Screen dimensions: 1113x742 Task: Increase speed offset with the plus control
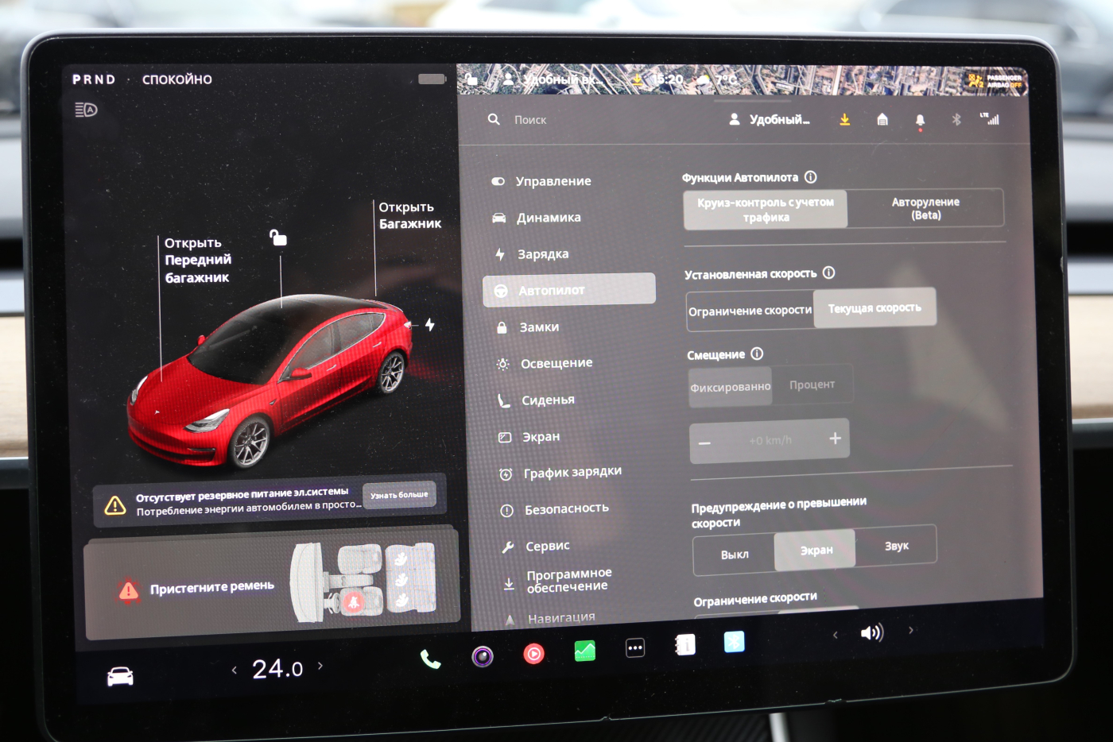point(834,438)
